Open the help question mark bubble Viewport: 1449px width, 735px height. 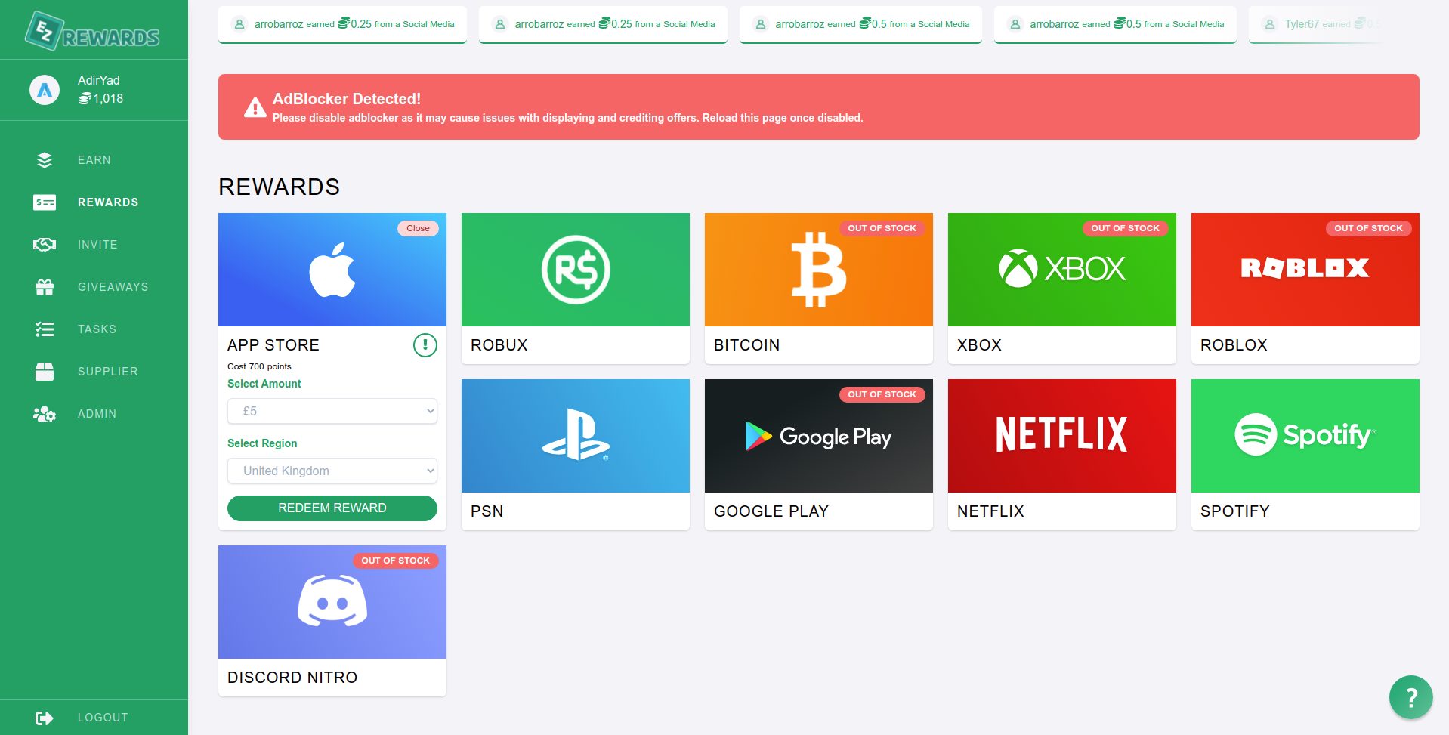coord(1410,697)
